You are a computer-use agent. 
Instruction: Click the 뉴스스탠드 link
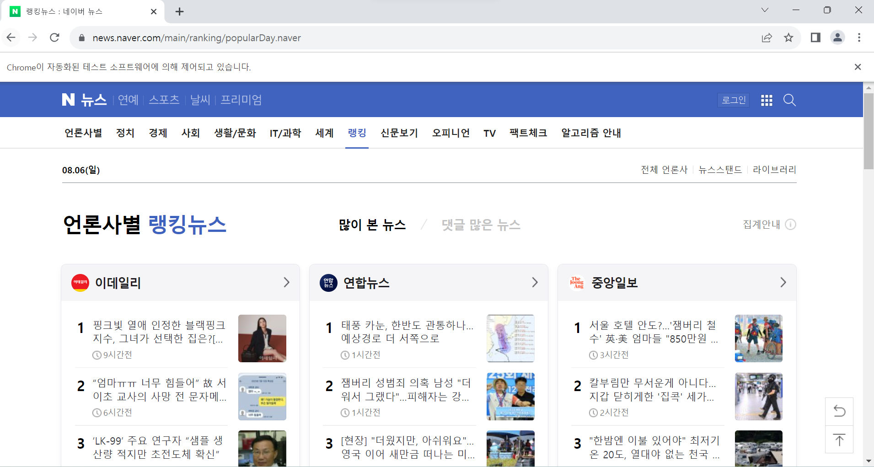(x=720, y=170)
